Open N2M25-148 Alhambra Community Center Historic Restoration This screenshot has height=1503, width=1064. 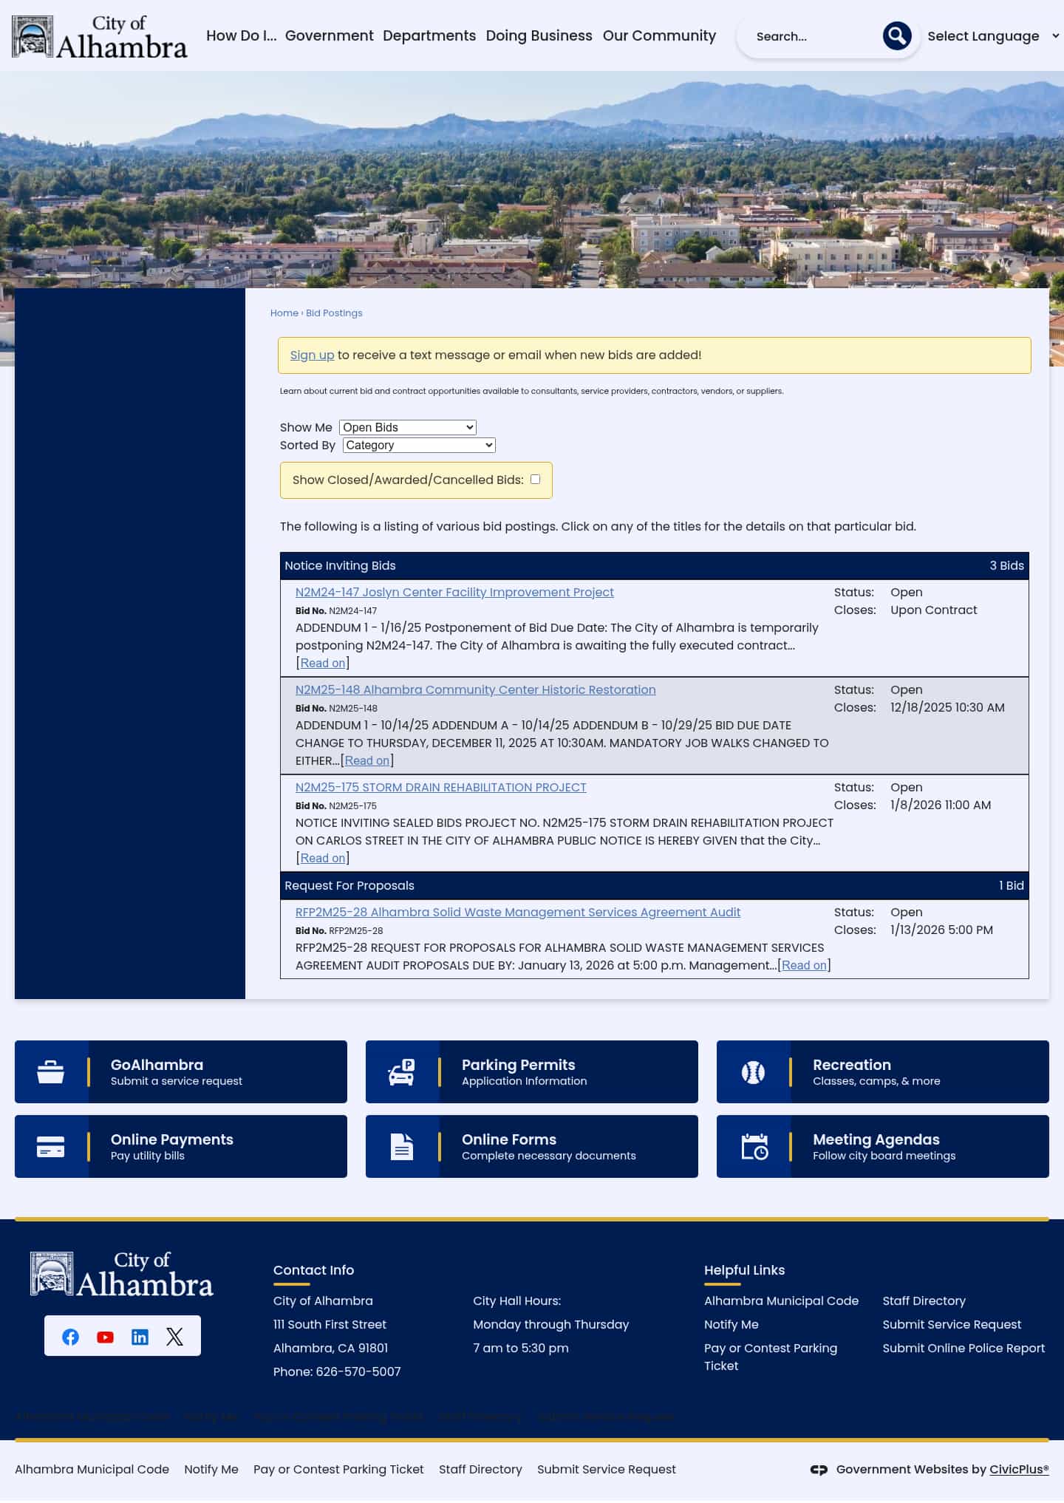coord(476,689)
